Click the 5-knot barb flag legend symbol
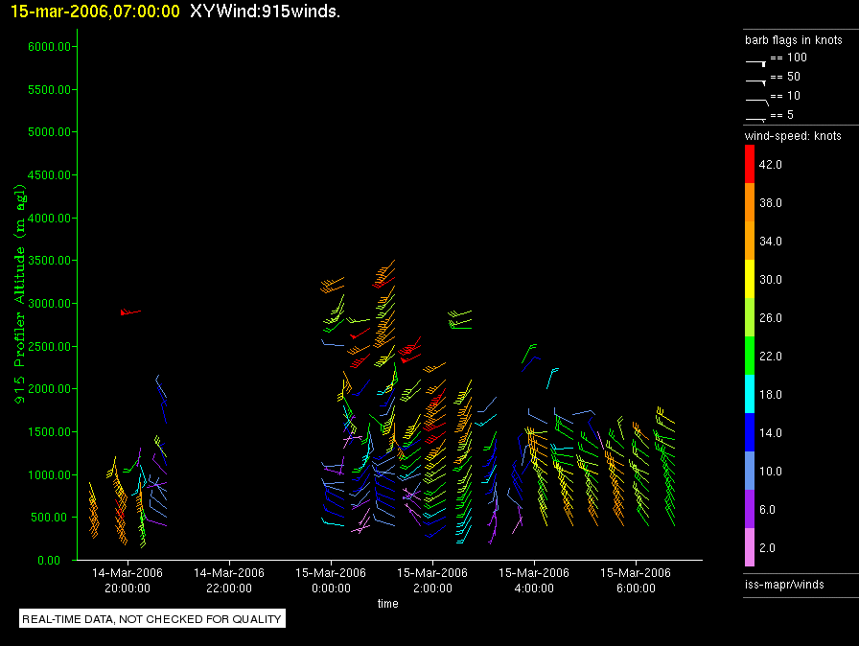The height and width of the screenshot is (646, 859). click(x=756, y=118)
